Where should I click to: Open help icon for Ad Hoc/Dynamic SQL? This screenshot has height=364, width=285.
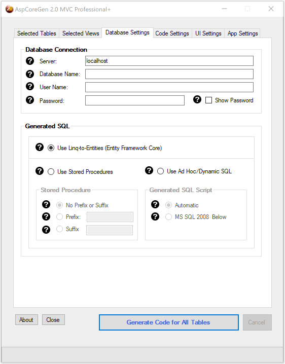point(149,170)
